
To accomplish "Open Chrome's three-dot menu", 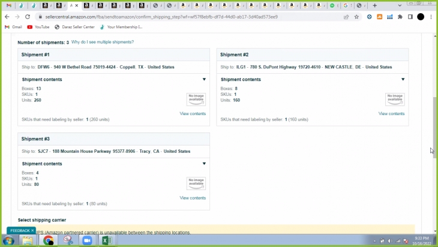I will point(431,17).
